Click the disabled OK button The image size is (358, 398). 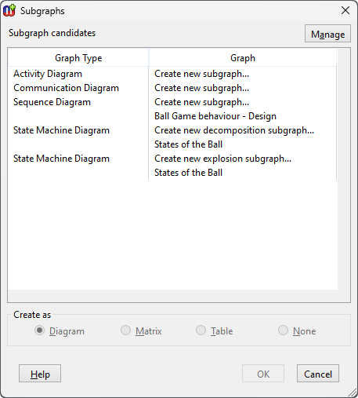click(263, 374)
